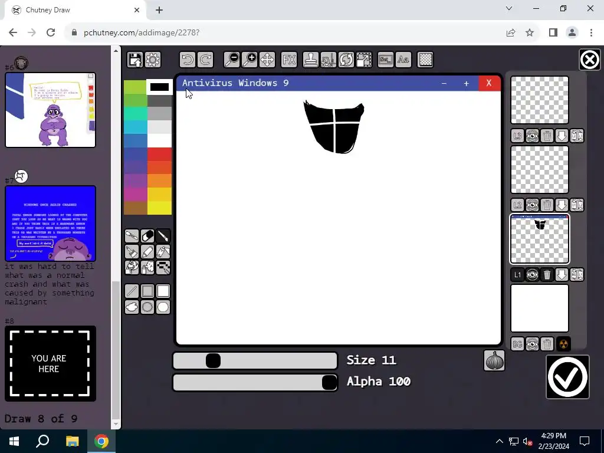Open panel #6 purple gorilla thumbnail
The width and height of the screenshot is (604, 453).
(51, 110)
